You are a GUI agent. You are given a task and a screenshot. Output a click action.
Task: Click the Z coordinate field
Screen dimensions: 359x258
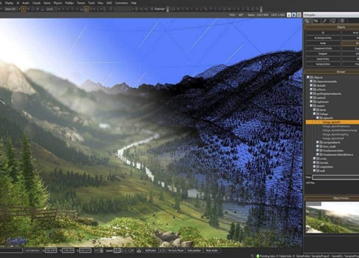pos(85,251)
